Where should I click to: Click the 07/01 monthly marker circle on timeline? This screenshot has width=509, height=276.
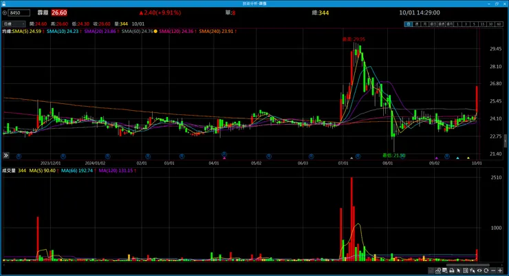pyautogui.click(x=358, y=156)
